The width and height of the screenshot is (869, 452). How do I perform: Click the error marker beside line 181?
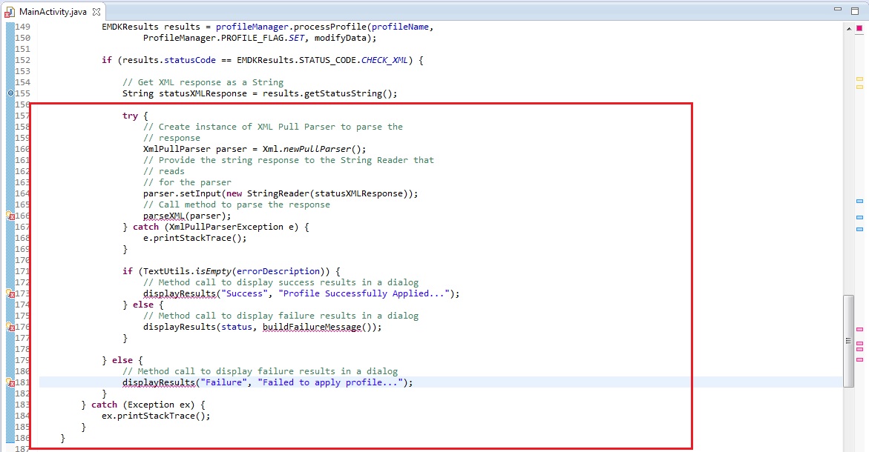coord(10,383)
